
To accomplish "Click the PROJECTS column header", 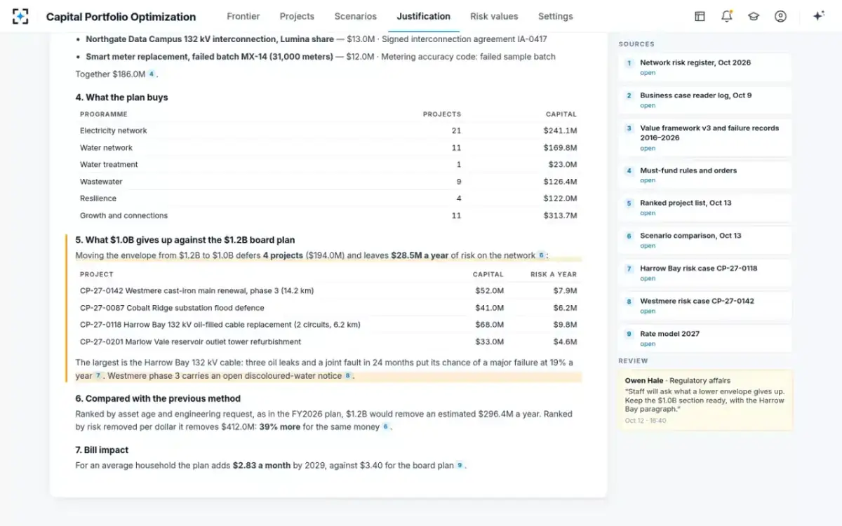I will [442, 114].
